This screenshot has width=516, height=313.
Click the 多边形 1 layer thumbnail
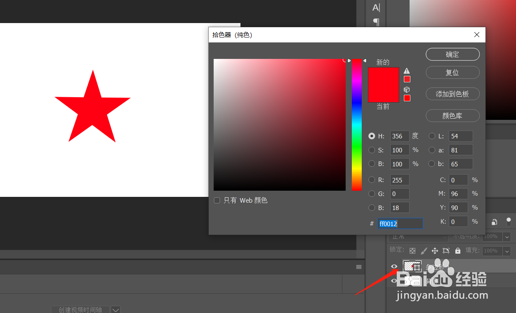pos(412,266)
